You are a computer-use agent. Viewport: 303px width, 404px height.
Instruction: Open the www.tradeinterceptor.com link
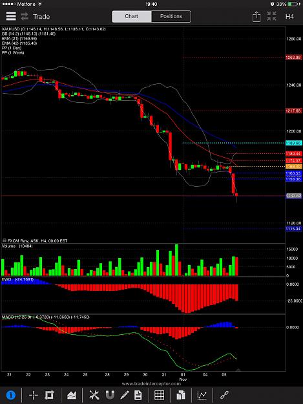coord(151,384)
